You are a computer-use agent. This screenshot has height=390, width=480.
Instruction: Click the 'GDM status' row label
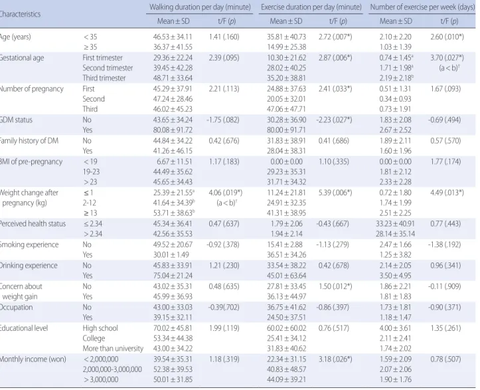(x=16, y=120)
